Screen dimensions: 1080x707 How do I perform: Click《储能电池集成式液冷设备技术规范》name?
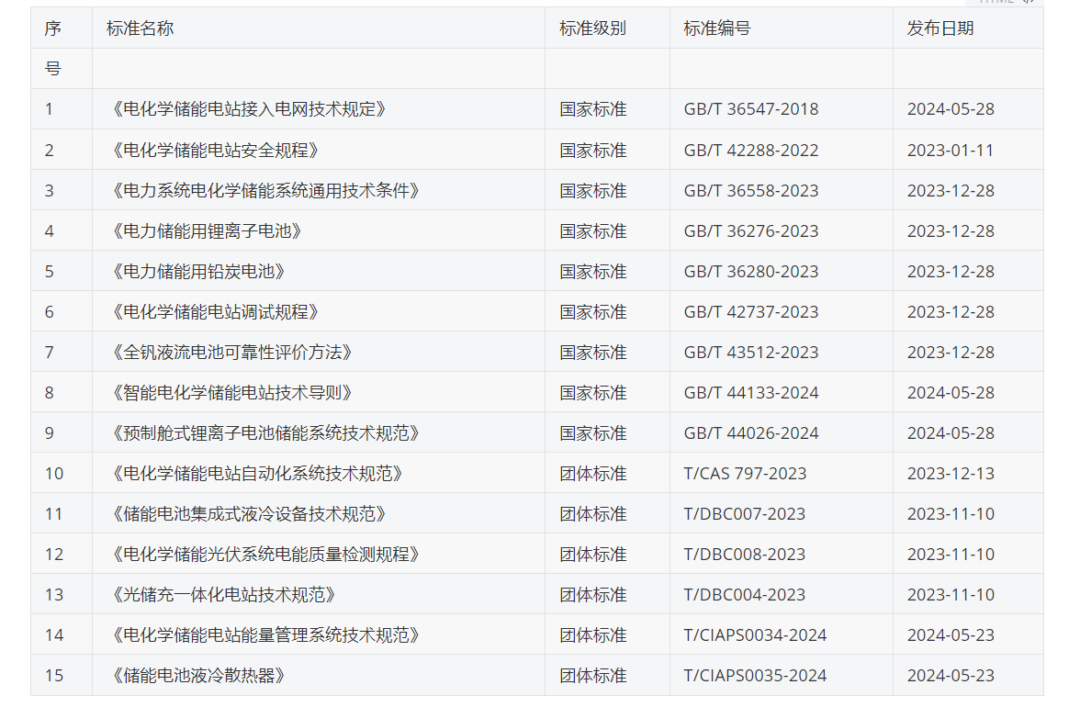(x=248, y=513)
